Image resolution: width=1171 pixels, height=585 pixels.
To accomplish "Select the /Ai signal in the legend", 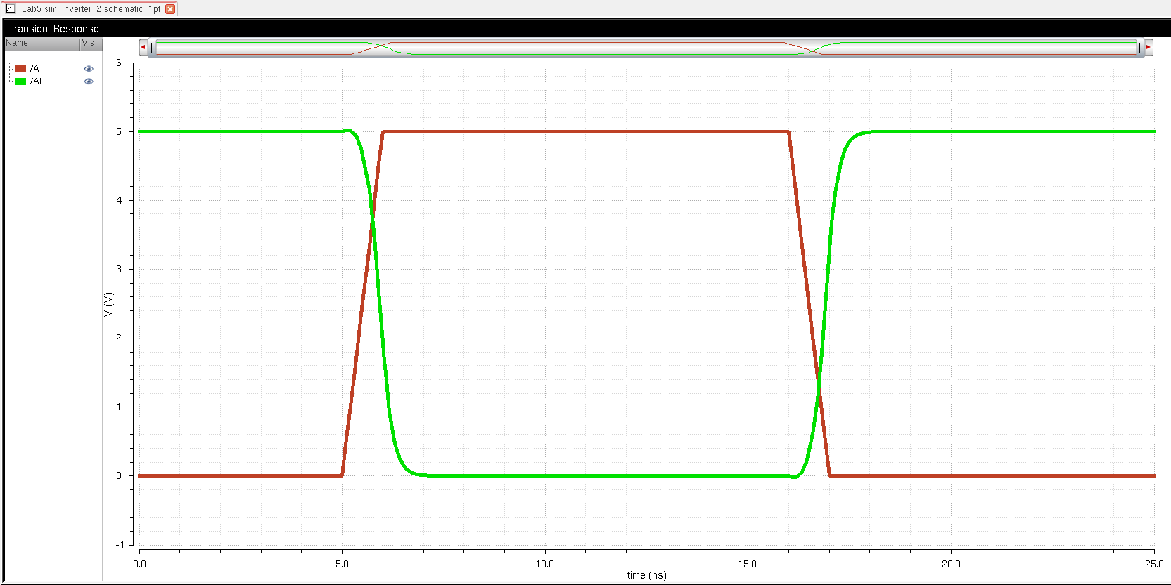I will tap(36, 81).
